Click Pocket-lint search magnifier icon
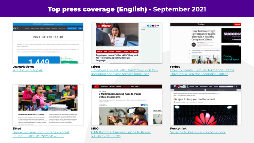254x143 pixels. pos(232,87)
